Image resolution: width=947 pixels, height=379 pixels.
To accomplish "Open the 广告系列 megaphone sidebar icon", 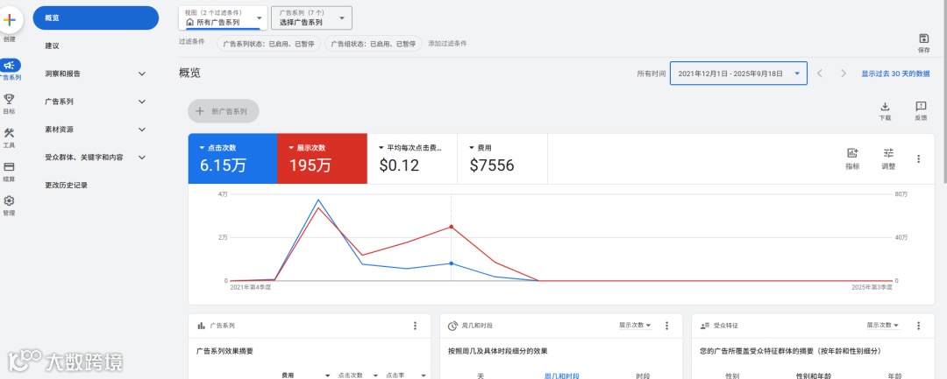I will pos(9,65).
